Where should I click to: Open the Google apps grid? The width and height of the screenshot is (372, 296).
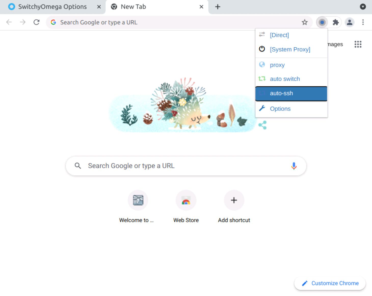358,44
